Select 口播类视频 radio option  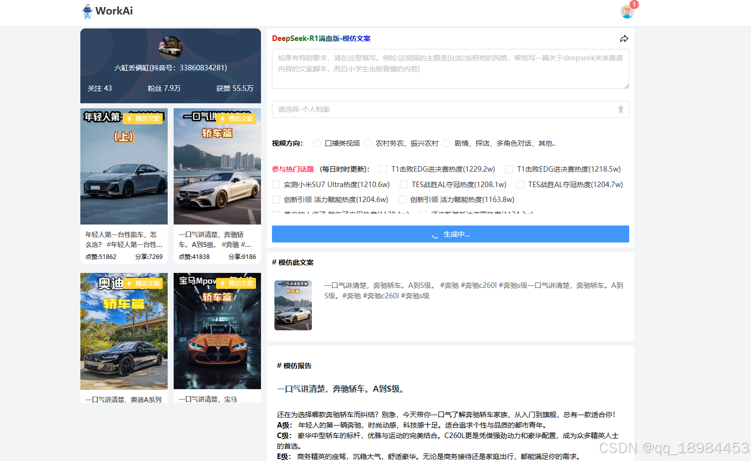317,143
